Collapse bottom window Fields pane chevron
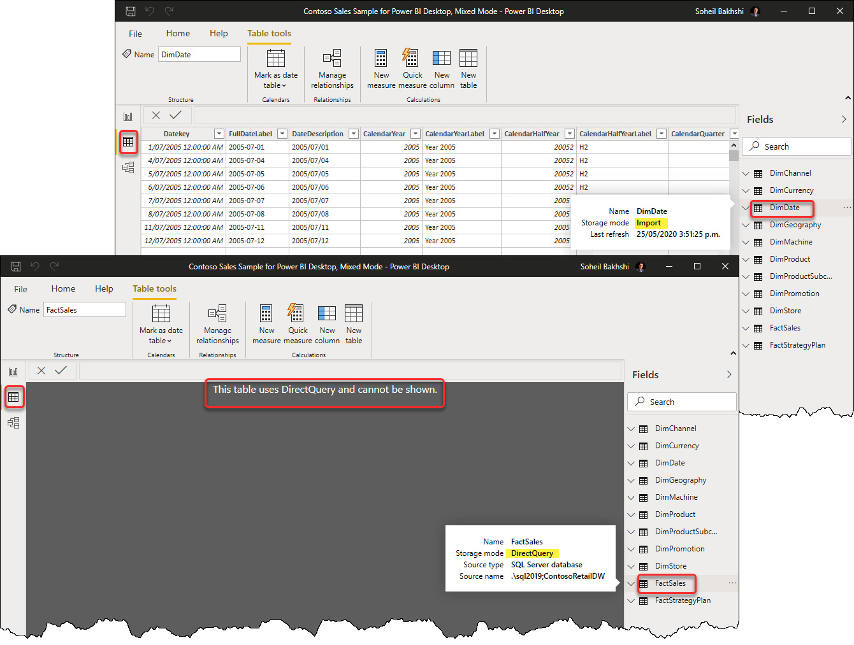Viewport: 854px width, 645px height. pos(729,374)
